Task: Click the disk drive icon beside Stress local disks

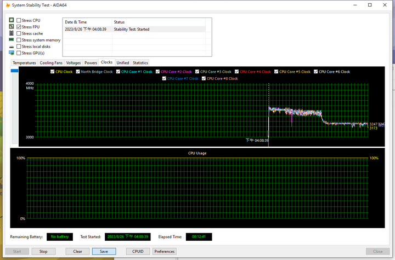Action: click(12, 47)
